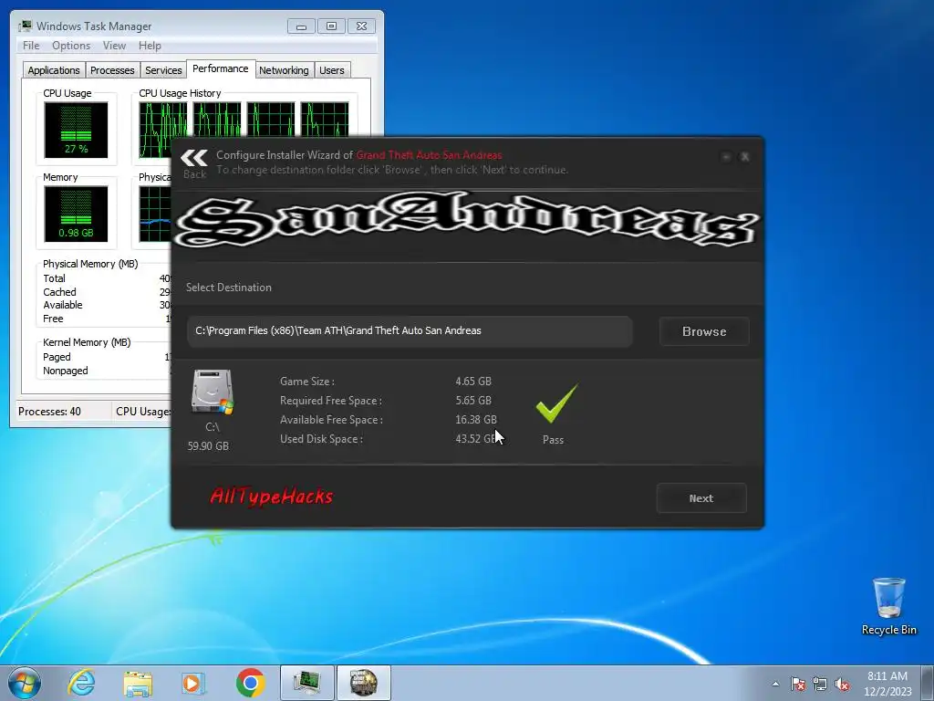
Task: Click the 'Game Size :' label
Action: click(307, 382)
